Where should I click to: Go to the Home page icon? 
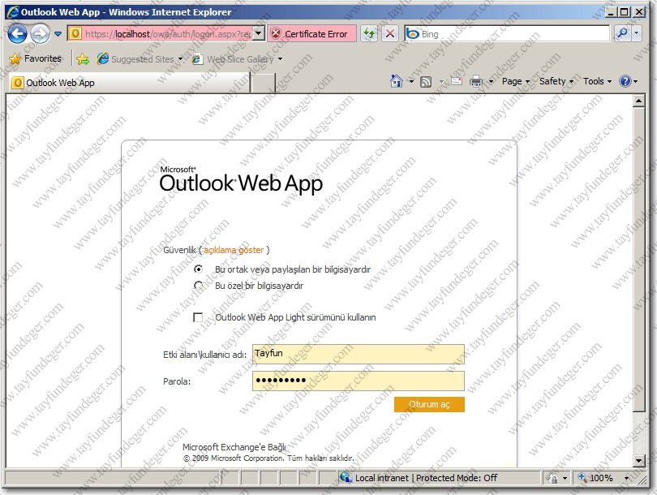[x=397, y=81]
